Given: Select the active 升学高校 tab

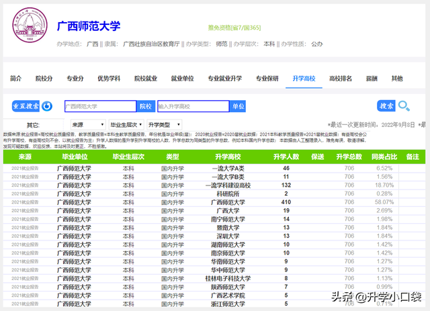Looking at the screenshot, I should pyautogui.click(x=304, y=79).
